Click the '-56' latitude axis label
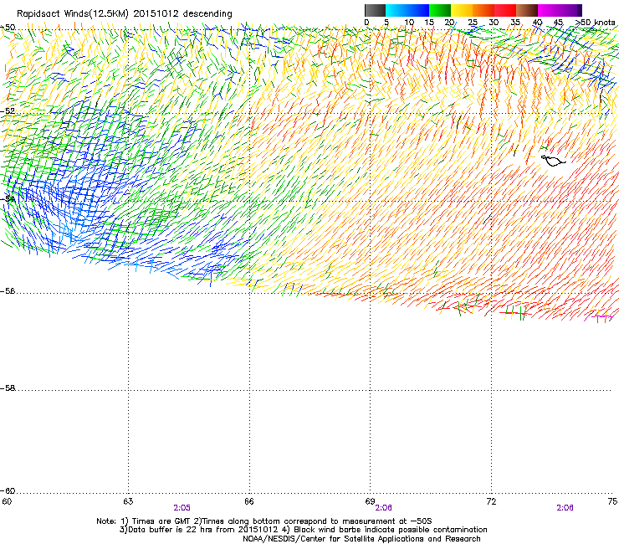Image resolution: width=619 pixels, height=544 pixels. pos(8,290)
